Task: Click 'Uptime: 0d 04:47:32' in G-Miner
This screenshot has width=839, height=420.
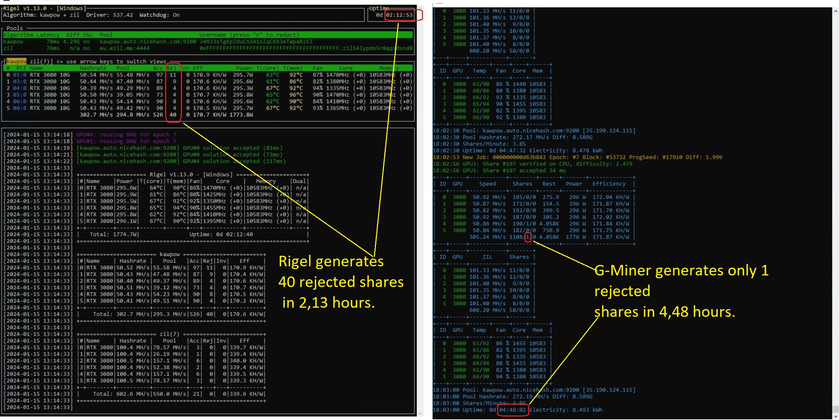Action: pos(494,151)
